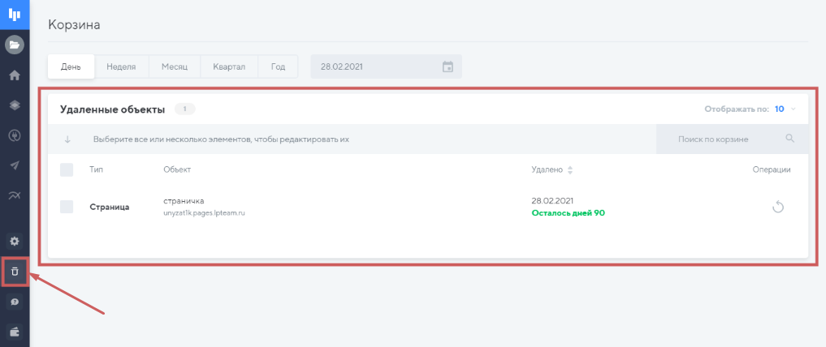Image resolution: width=826 pixels, height=347 pixels.
Task: Click the help question mark icon
Action: [15, 302]
